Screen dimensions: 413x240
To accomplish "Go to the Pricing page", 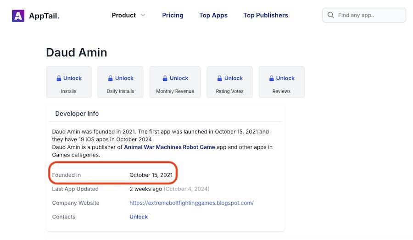I will click(x=173, y=15).
